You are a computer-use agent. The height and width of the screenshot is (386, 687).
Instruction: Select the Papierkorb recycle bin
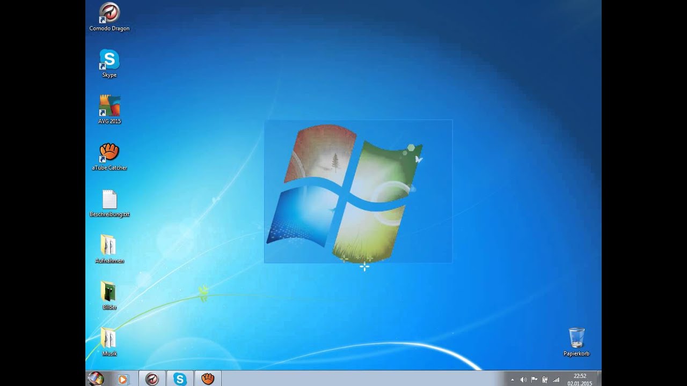click(x=576, y=342)
